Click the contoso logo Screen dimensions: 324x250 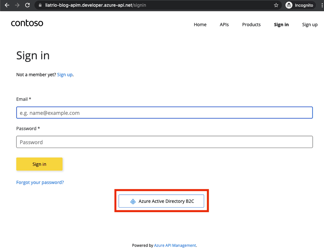pos(27,23)
